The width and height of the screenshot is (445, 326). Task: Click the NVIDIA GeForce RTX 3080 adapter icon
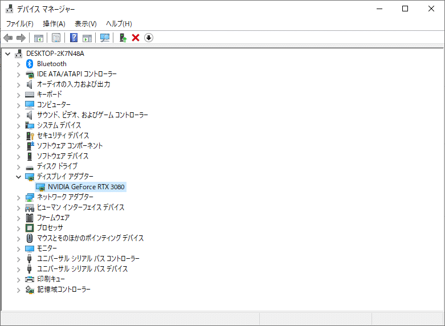click(x=40, y=187)
